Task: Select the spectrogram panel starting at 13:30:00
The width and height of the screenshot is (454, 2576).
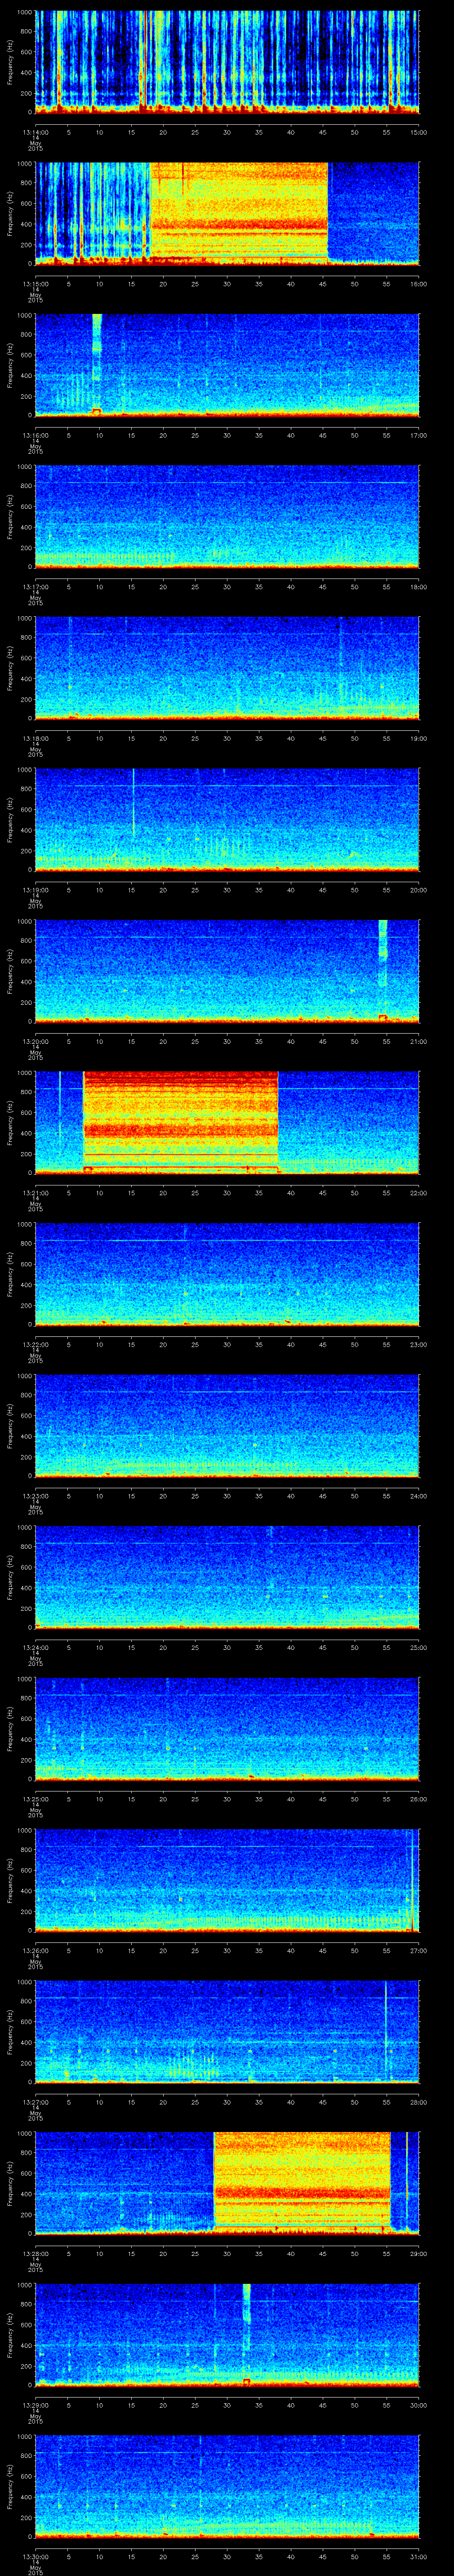Action: (227, 2485)
